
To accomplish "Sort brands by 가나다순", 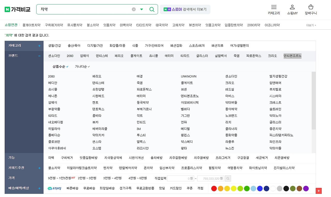I will pyautogui.click(x=82, y=67).
